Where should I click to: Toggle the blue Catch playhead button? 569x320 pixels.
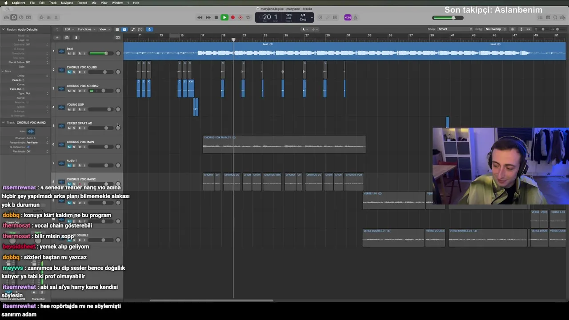pos(149,29)
